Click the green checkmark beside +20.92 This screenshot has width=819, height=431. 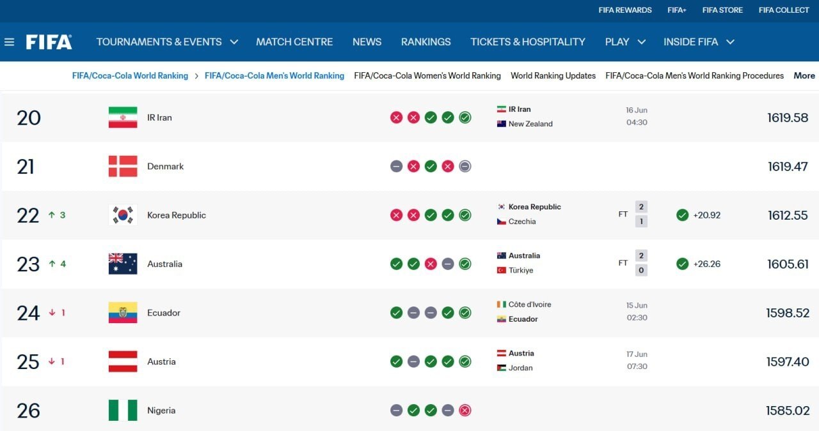[683, 215]
